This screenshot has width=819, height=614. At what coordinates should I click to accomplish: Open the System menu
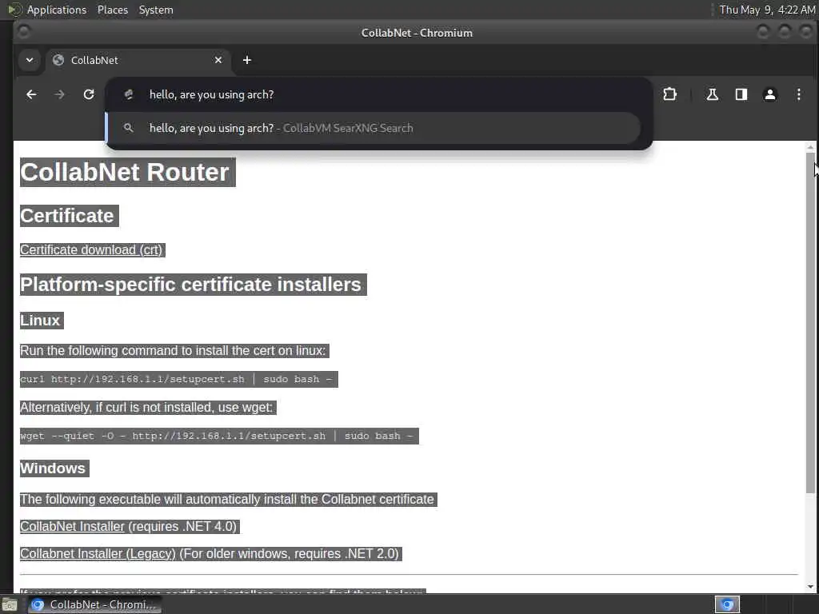pyautogui.click(x=156, y=10)
